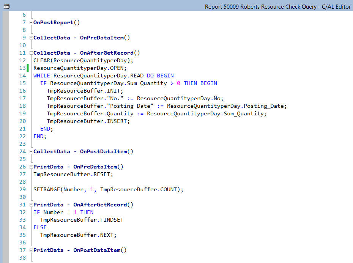Click the SETRANGE(Number, 1, ...) line
This screenshot has height=263, width=353.
(x=108, y=190)
